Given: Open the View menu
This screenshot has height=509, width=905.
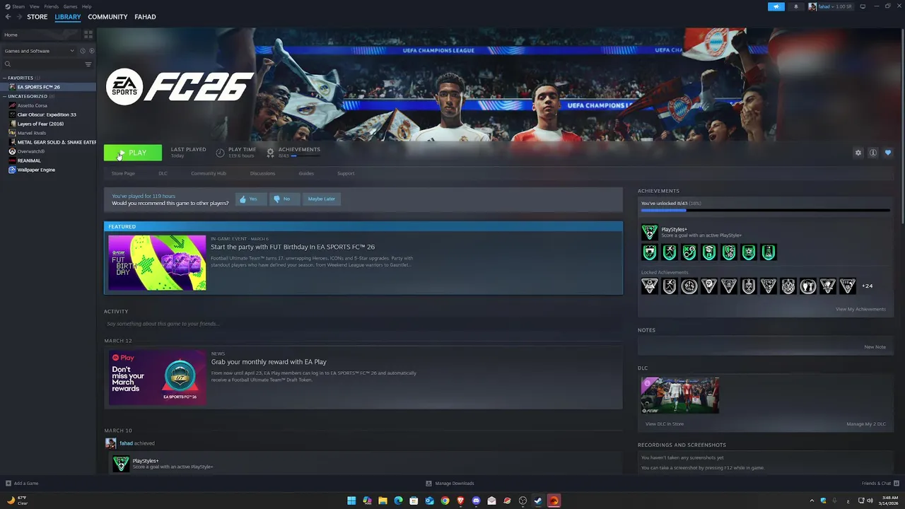Looking at the screenshot, I should (x=35, y=6).
